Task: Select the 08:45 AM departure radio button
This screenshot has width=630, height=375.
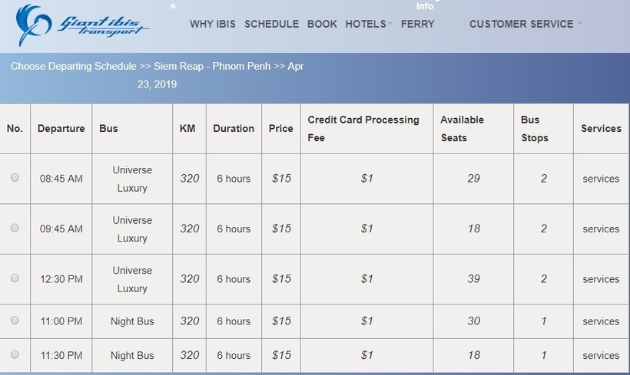Action: 15,178
